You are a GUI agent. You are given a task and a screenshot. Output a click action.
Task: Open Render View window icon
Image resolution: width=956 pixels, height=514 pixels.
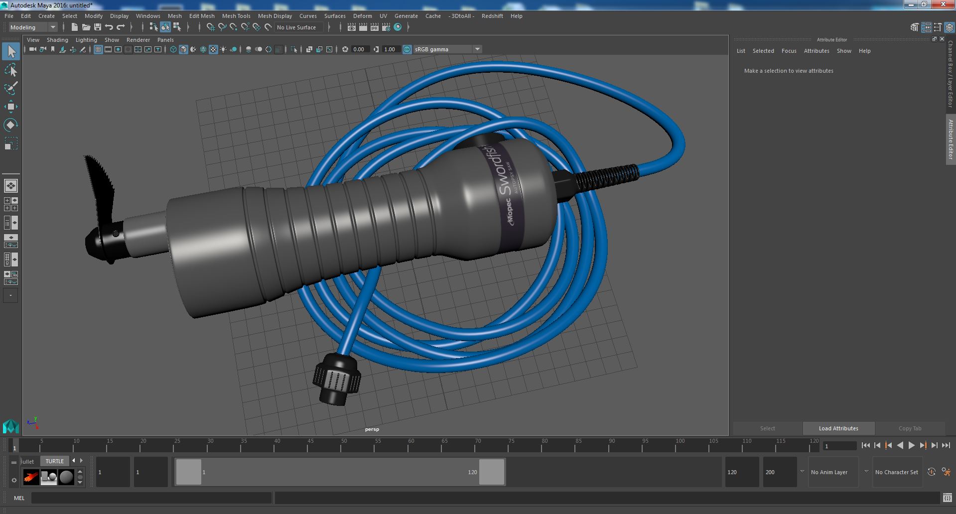click(352, 27)
